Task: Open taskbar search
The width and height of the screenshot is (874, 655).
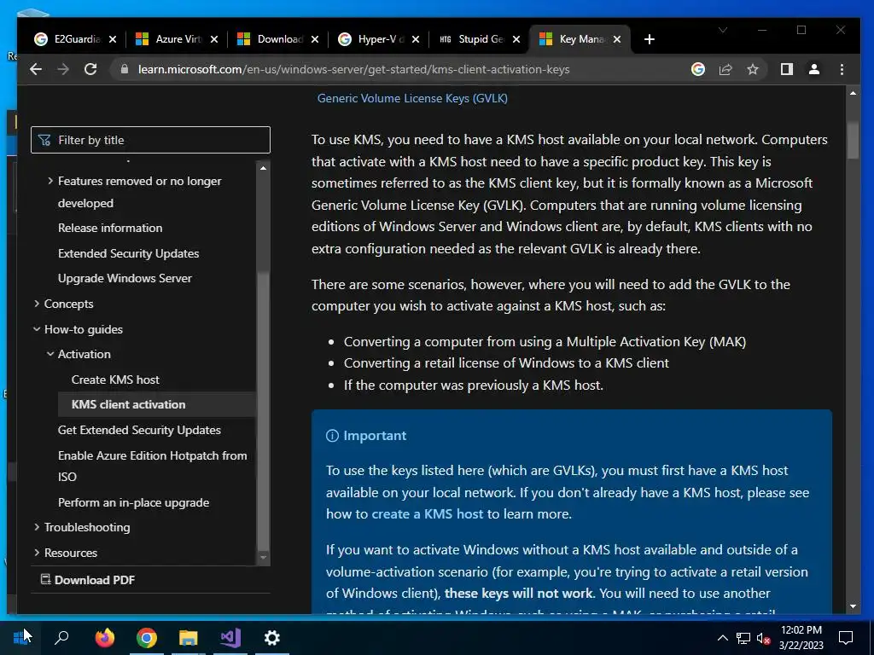Action: coord(61,637)
